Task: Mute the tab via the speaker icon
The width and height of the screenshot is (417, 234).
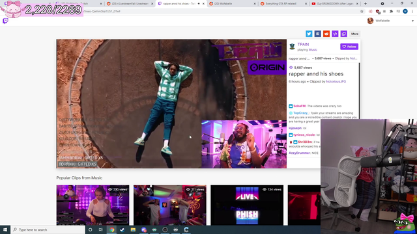Action: (199, 4)
